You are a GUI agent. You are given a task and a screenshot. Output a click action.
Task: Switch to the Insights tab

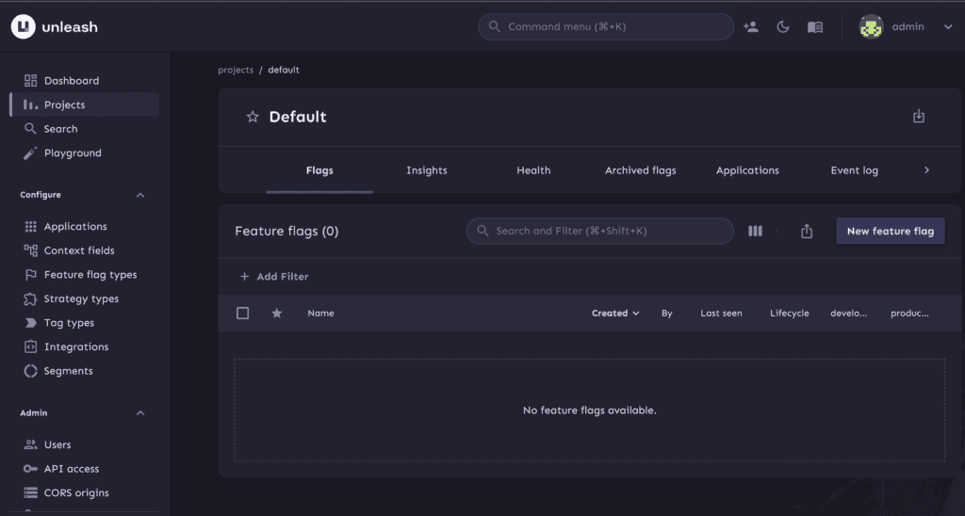tap(427, 170)
